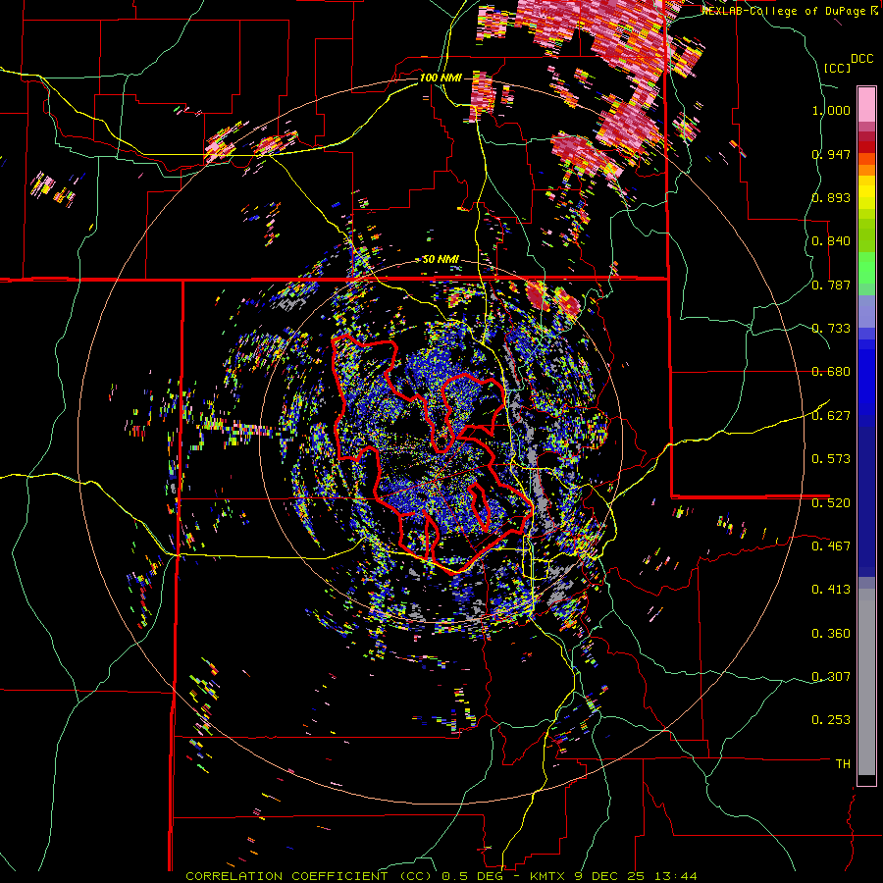Click the 0.733 legend value
Image resolution: width=883 pixels, height=883 pixels.
831,329
